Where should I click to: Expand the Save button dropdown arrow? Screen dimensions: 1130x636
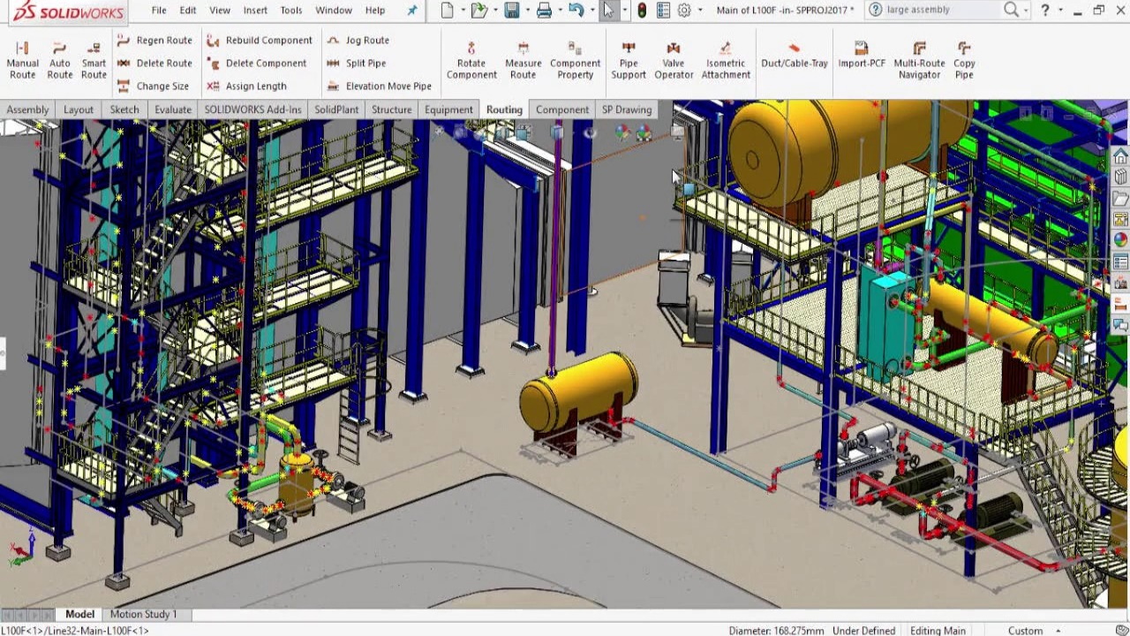(528, 11)
